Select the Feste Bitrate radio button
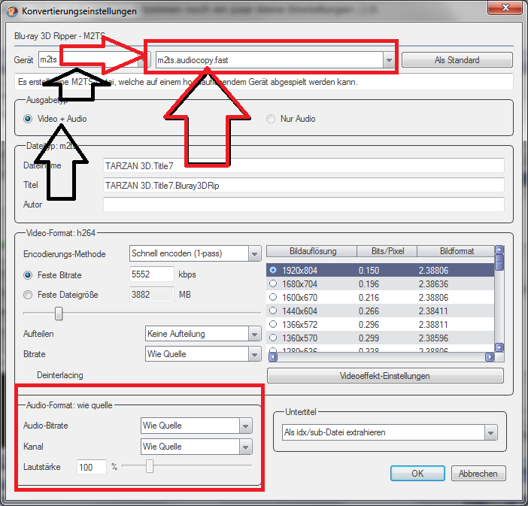528x506 pixels. pyautogui.click(x=28, y=275)
